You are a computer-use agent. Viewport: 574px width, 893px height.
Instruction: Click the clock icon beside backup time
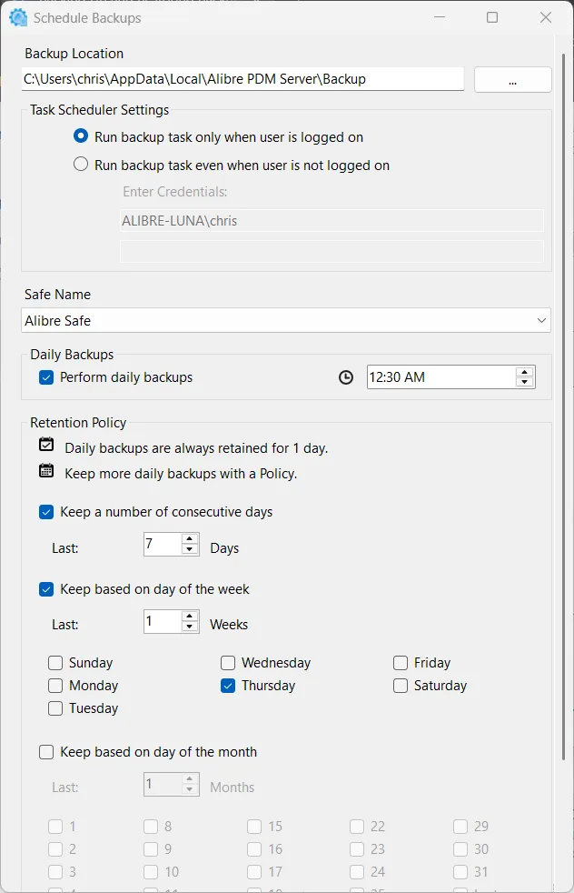(346, 377)
